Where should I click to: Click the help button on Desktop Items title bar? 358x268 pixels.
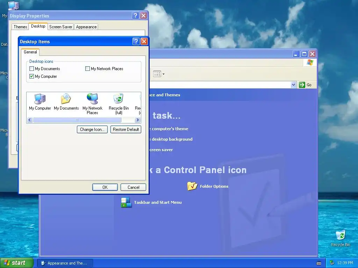click(x=136, y=42)
